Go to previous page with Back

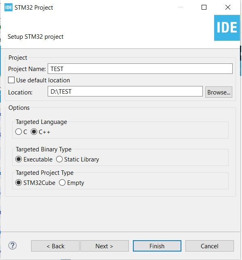click(55, 246)
